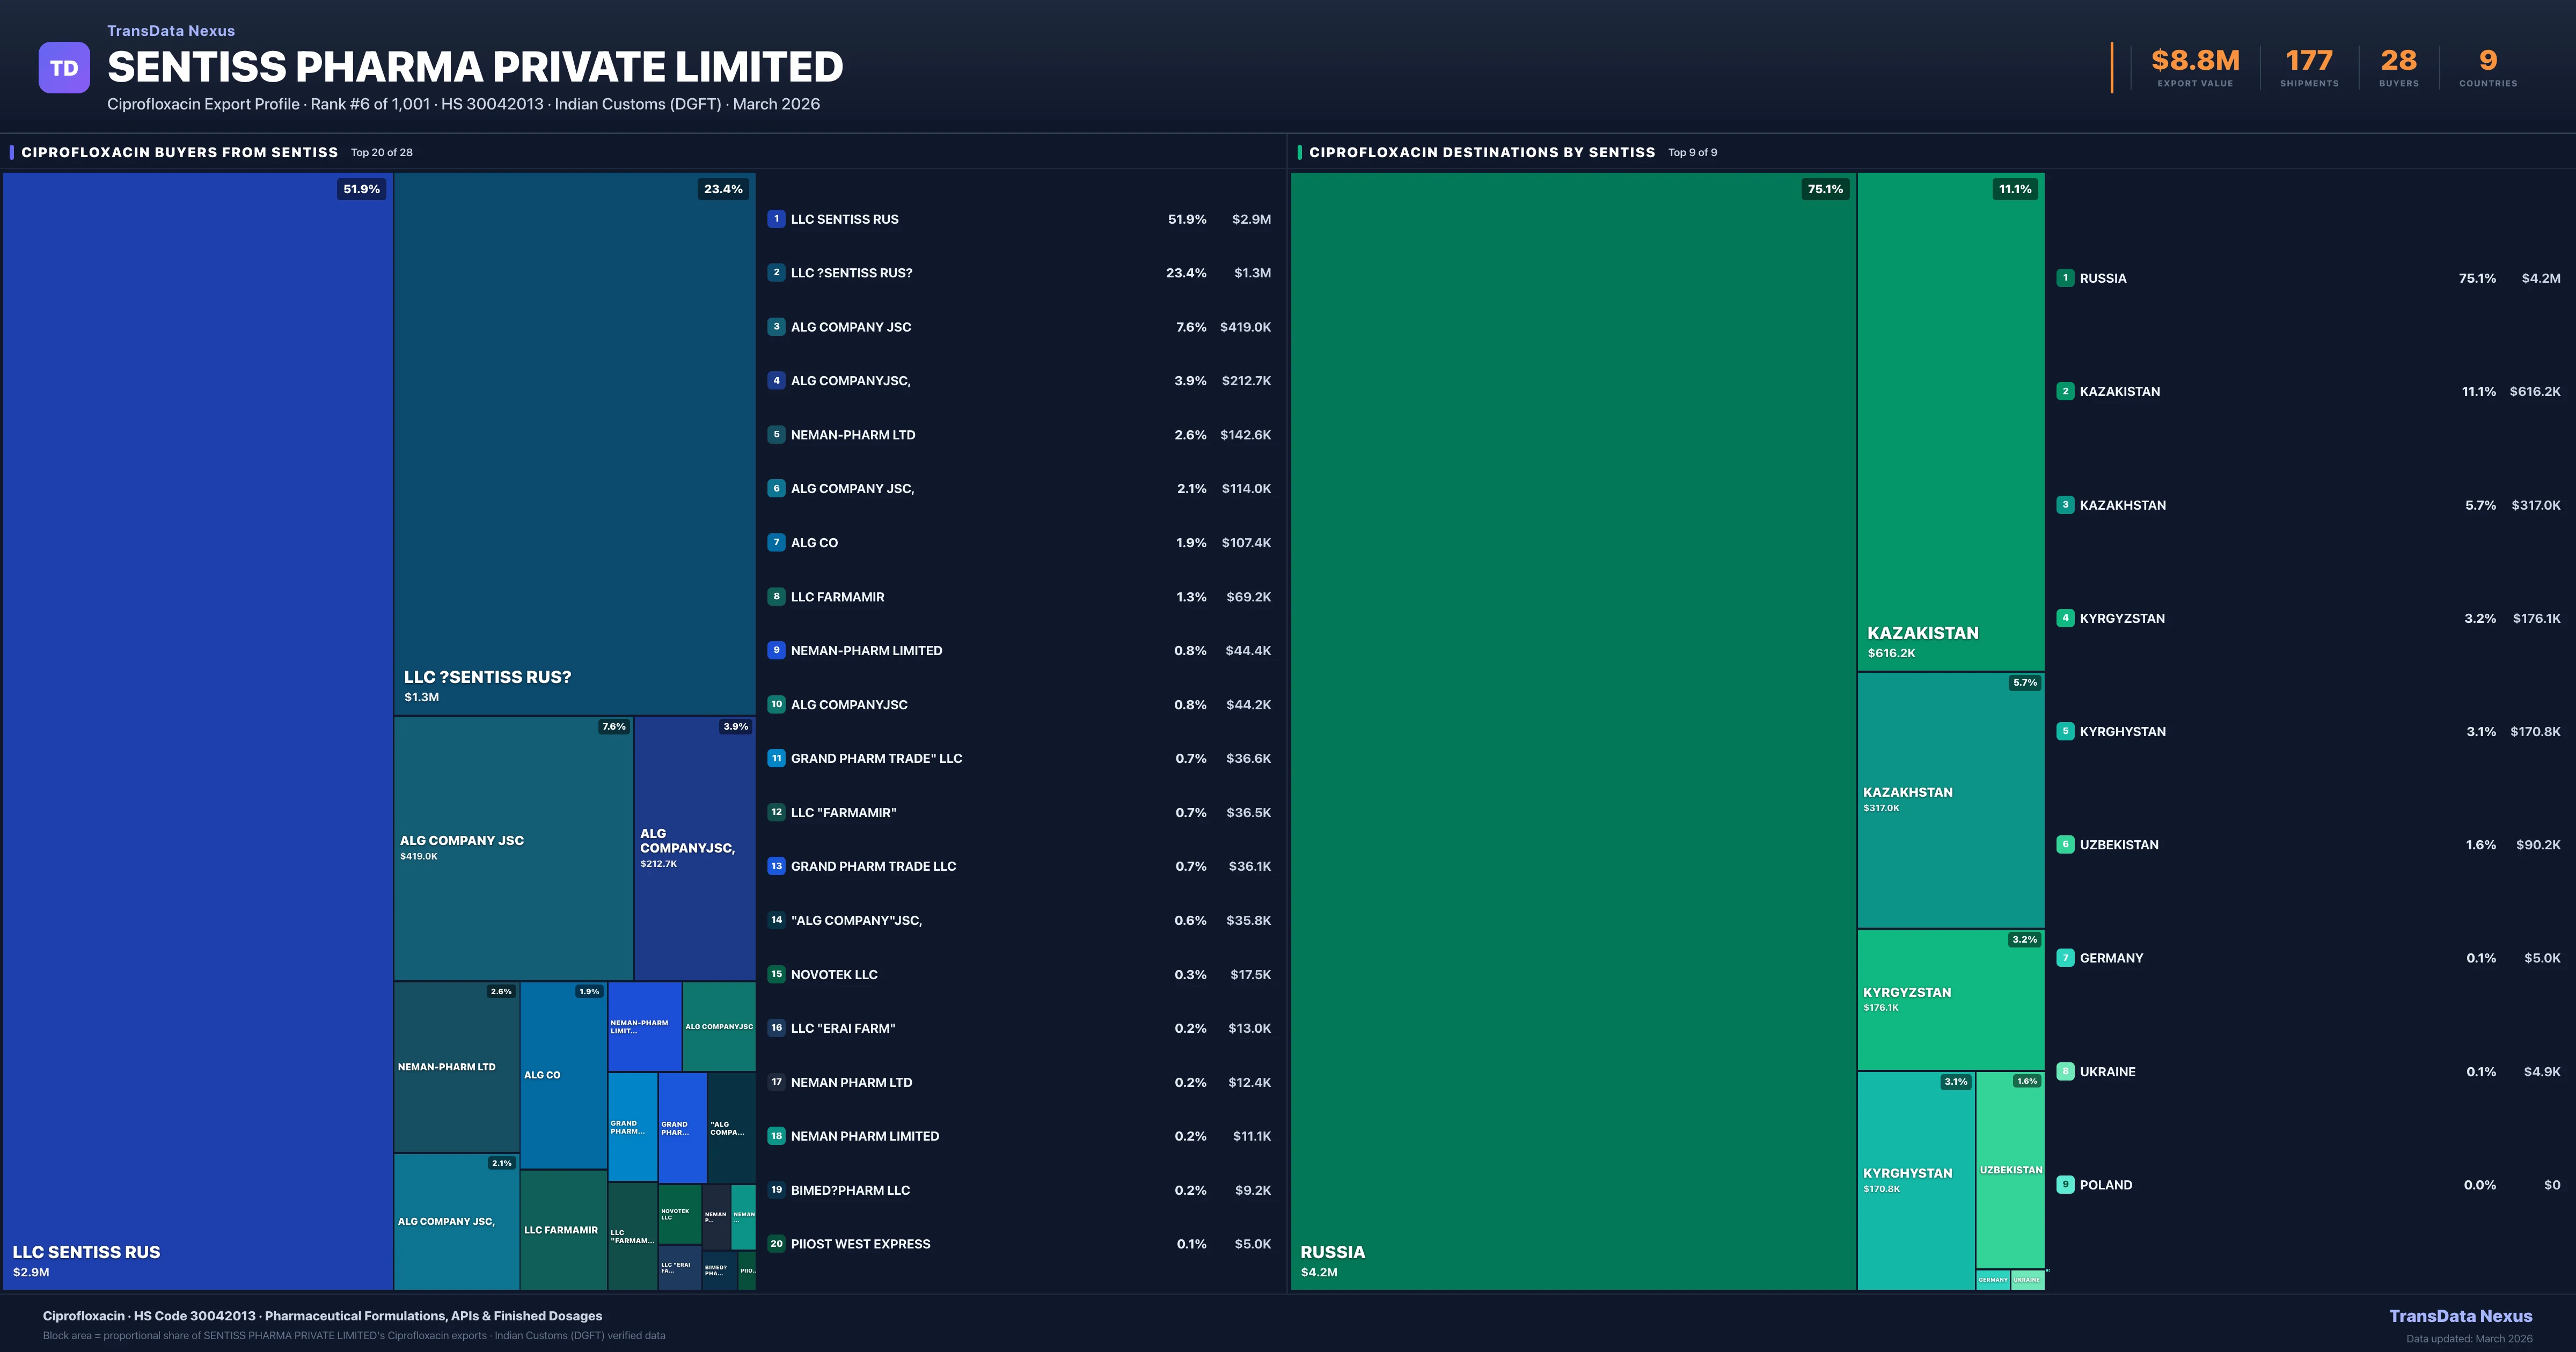Select the LLC SENTISS RUS treemap block
This screenshot has height=1352, width=2576.
click(198, 730)
